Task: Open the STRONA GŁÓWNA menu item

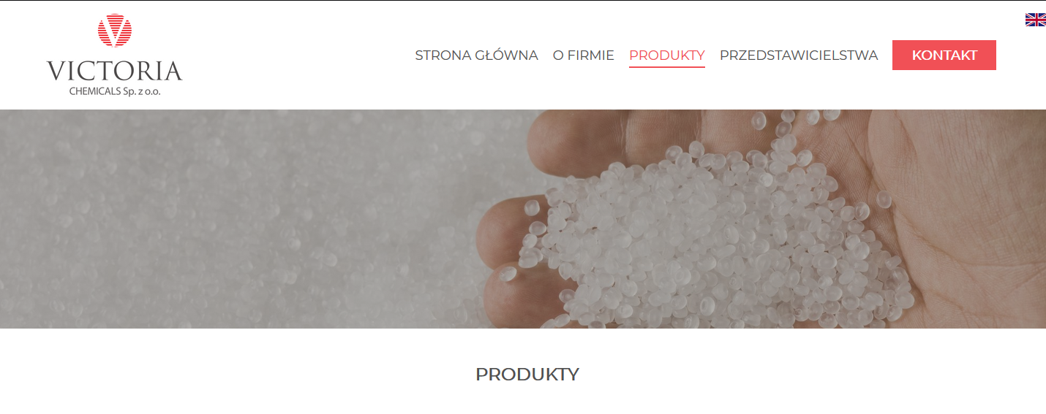Action: [x=476, y=55]
